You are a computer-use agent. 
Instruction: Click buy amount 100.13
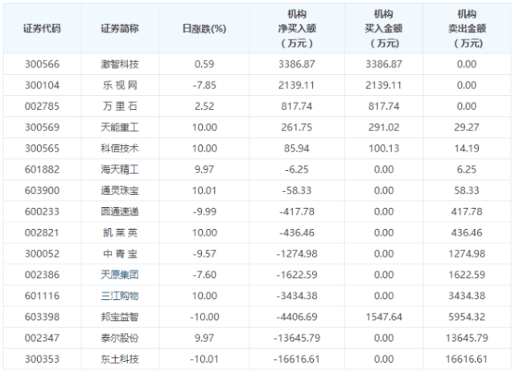coord(384,148)
